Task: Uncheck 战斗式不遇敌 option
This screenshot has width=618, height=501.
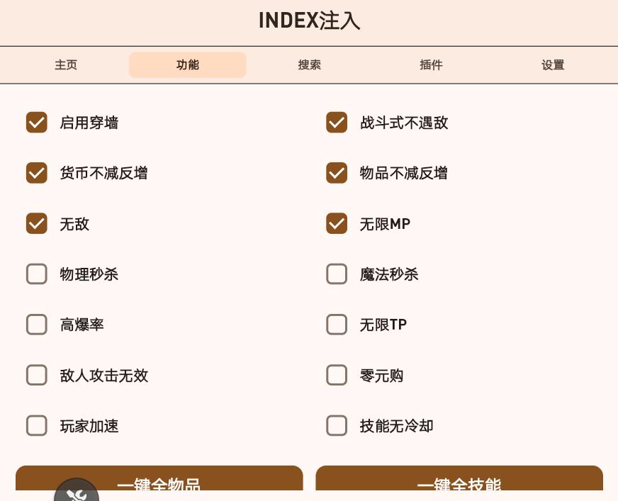Action: (337, 123)
